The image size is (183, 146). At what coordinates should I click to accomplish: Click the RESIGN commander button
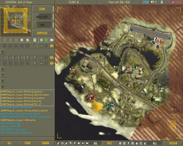point(173,143)
